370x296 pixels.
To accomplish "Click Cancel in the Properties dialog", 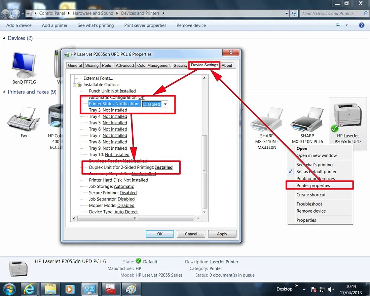I will (x=191, y=234).
